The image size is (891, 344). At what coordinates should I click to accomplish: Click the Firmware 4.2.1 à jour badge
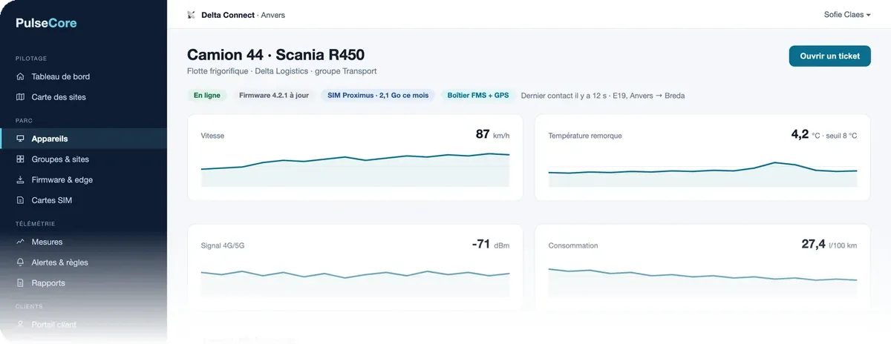pyautogui.click(x=274, y=96)
